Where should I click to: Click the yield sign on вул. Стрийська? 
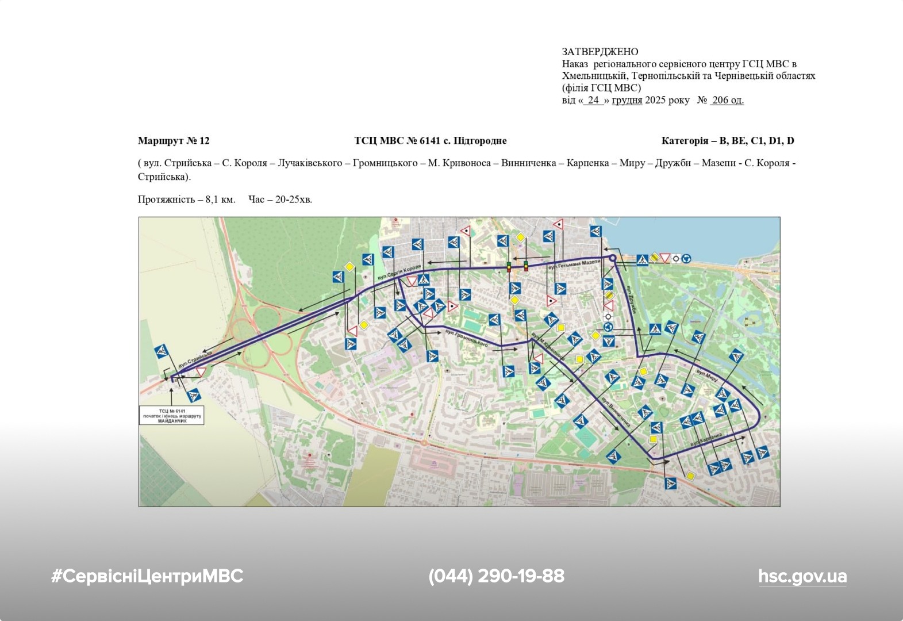point(201,372)
